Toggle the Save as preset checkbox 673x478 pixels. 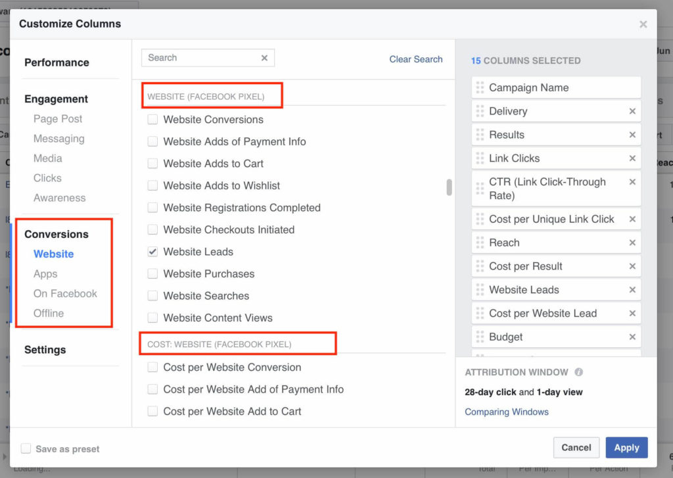pos(26,449)
